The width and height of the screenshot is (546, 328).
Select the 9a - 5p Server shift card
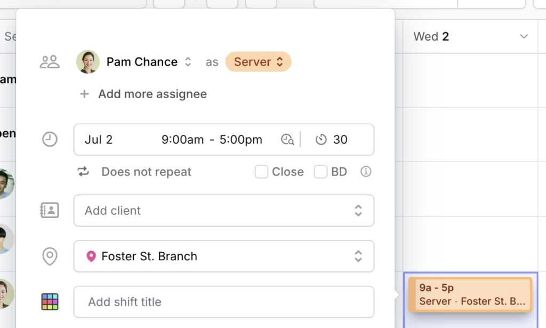point(470,294)
